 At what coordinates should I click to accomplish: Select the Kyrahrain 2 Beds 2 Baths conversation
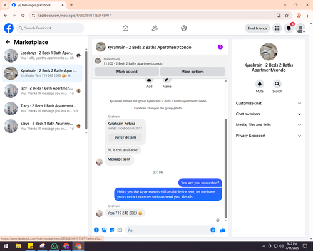tap(43, 73)
